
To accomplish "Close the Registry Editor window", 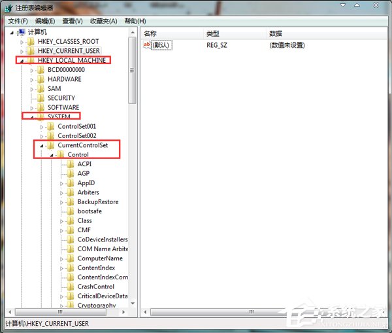I will coord(376,5).
